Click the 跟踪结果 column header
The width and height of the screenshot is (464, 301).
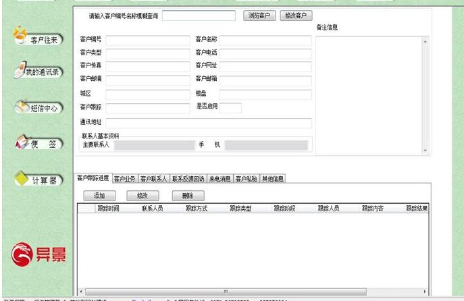pos(416,209)
